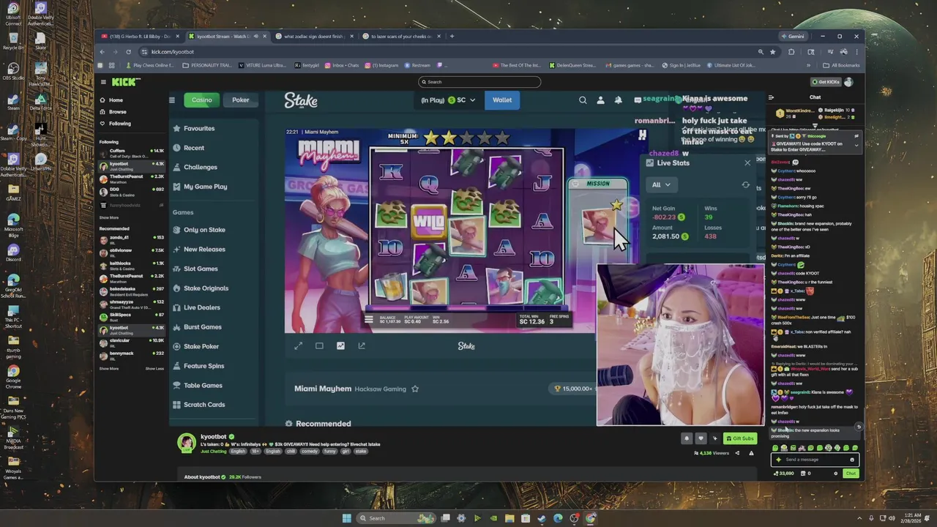Toggle game fullscreen expand icon
Viewport: 937px width, 527px height.
(298, 345)
